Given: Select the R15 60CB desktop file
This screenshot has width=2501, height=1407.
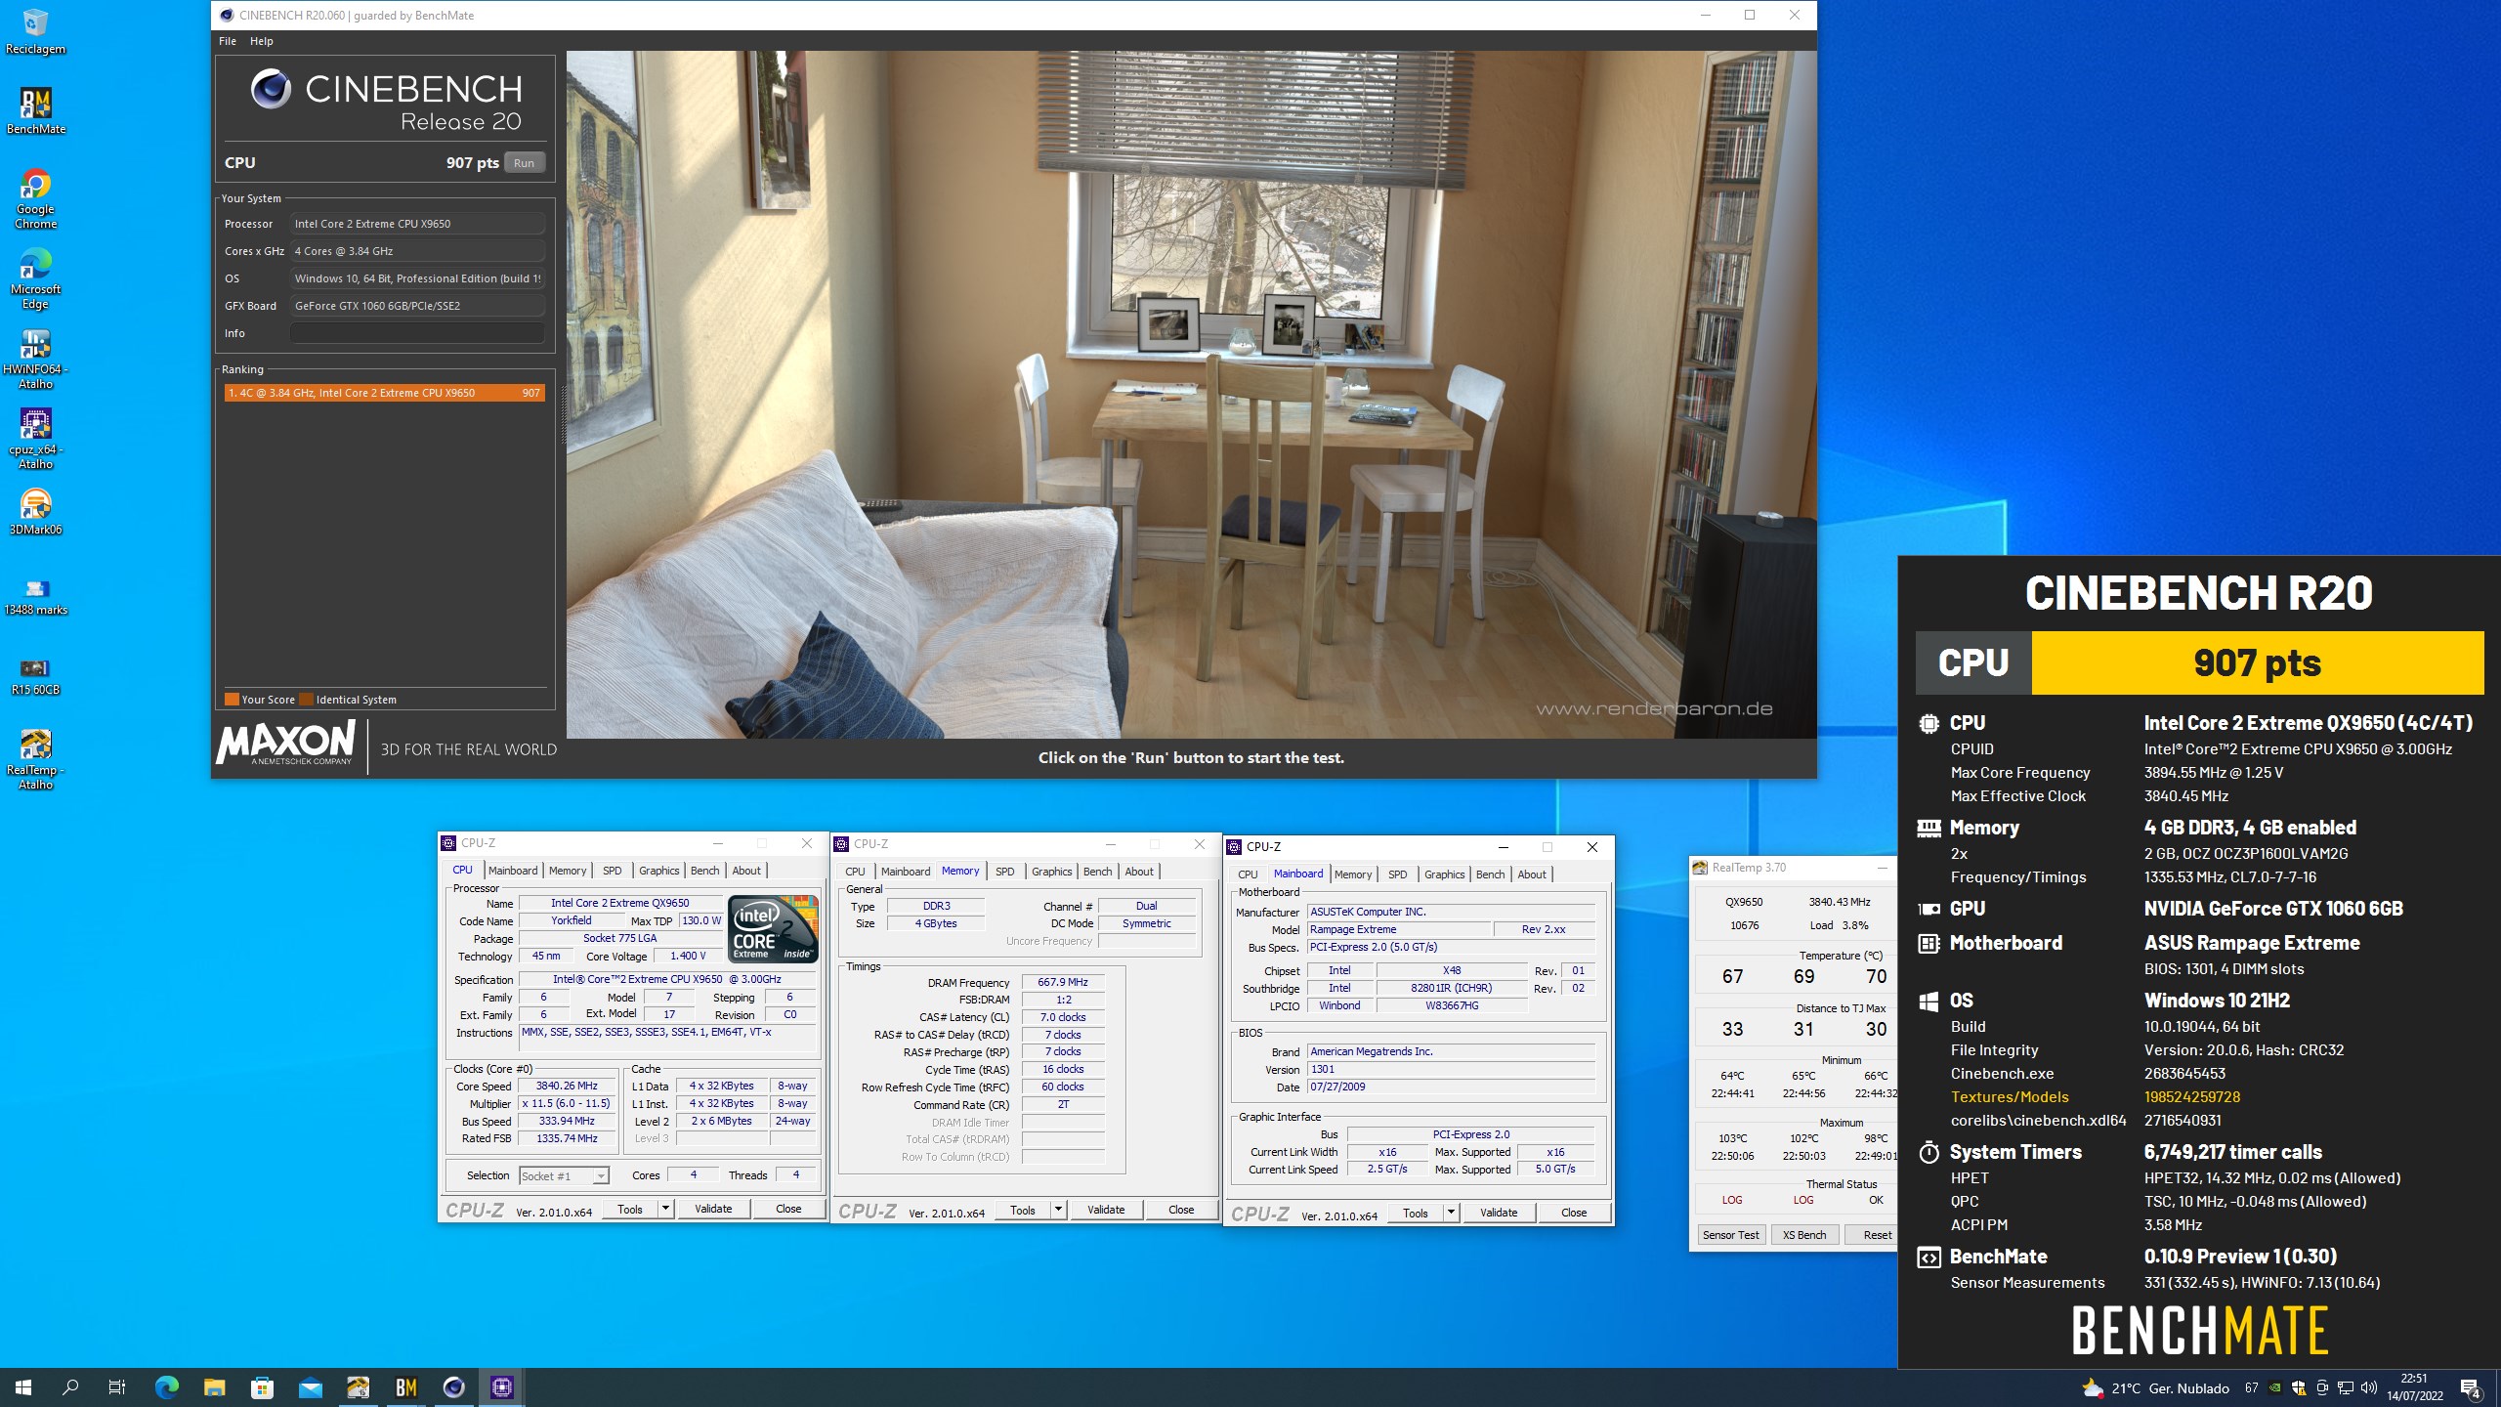Looking at the screenshot, I should click(x=35, y=676).
